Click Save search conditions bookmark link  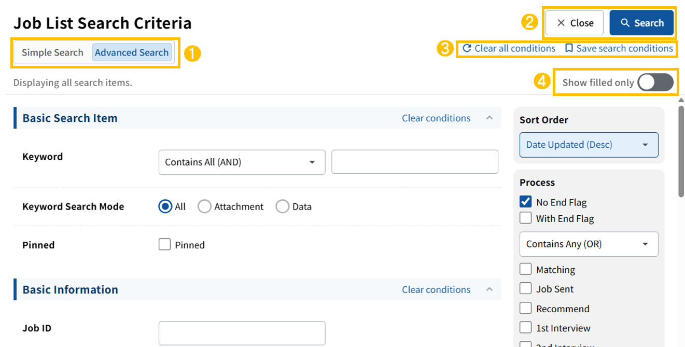[x=619, y=48]
